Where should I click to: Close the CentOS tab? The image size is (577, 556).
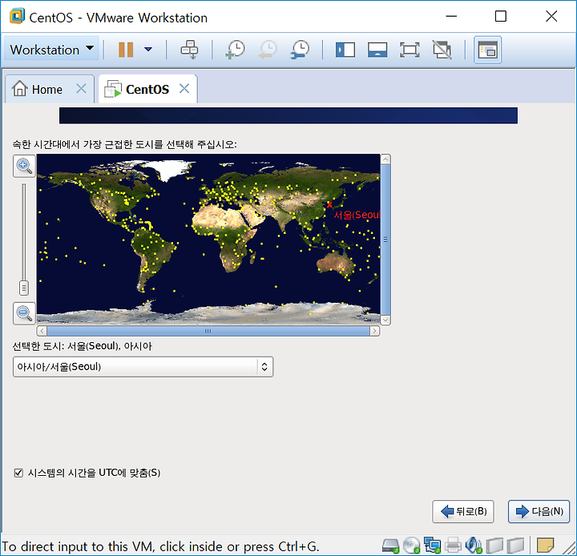(x=184, y=89)
